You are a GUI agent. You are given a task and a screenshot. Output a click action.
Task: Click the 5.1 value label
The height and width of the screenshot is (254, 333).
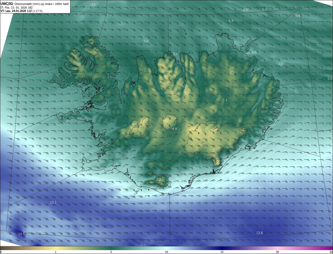[x=225, y=100]
